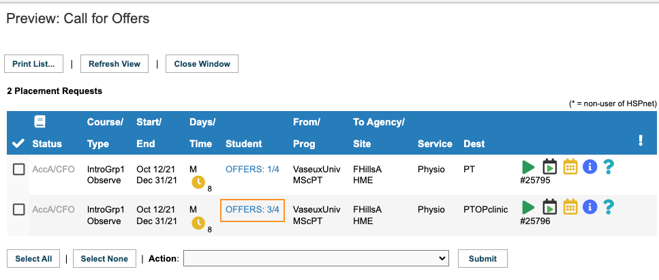Click book icon in table header
659x280 pixels.
[x=40, y=122]
